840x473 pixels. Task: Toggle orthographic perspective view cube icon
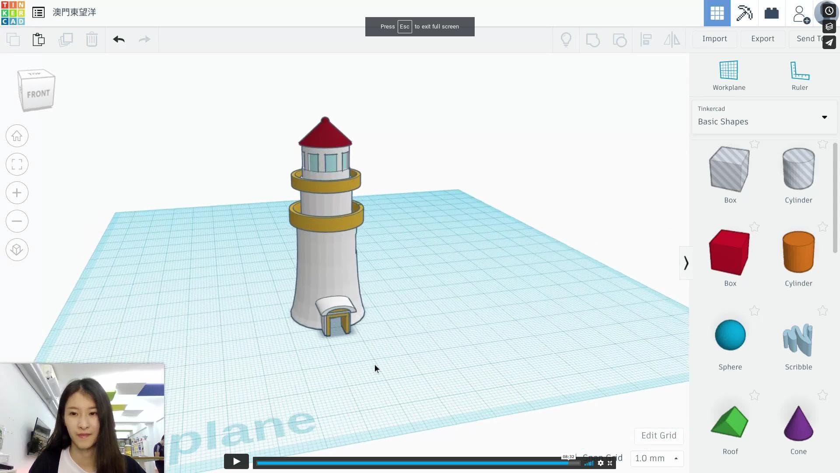pyautogui.click(x=17, y=250)
